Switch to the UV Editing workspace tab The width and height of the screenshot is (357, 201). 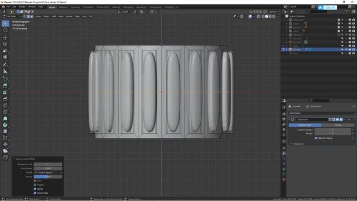(x=88, y=7)
